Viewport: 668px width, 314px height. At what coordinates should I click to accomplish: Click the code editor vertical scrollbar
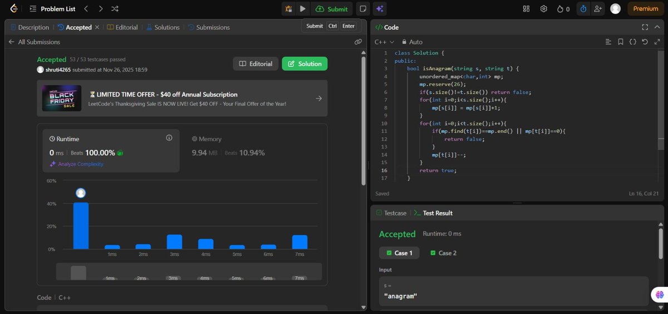(661, 99)
